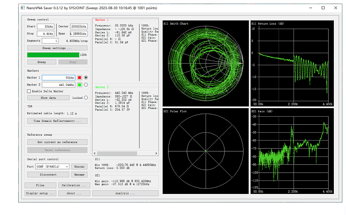Image resolution: width=346 pixels, height=215 pixels.
Task: Select the Marker 1 radio button
Action: click(86, 78)
